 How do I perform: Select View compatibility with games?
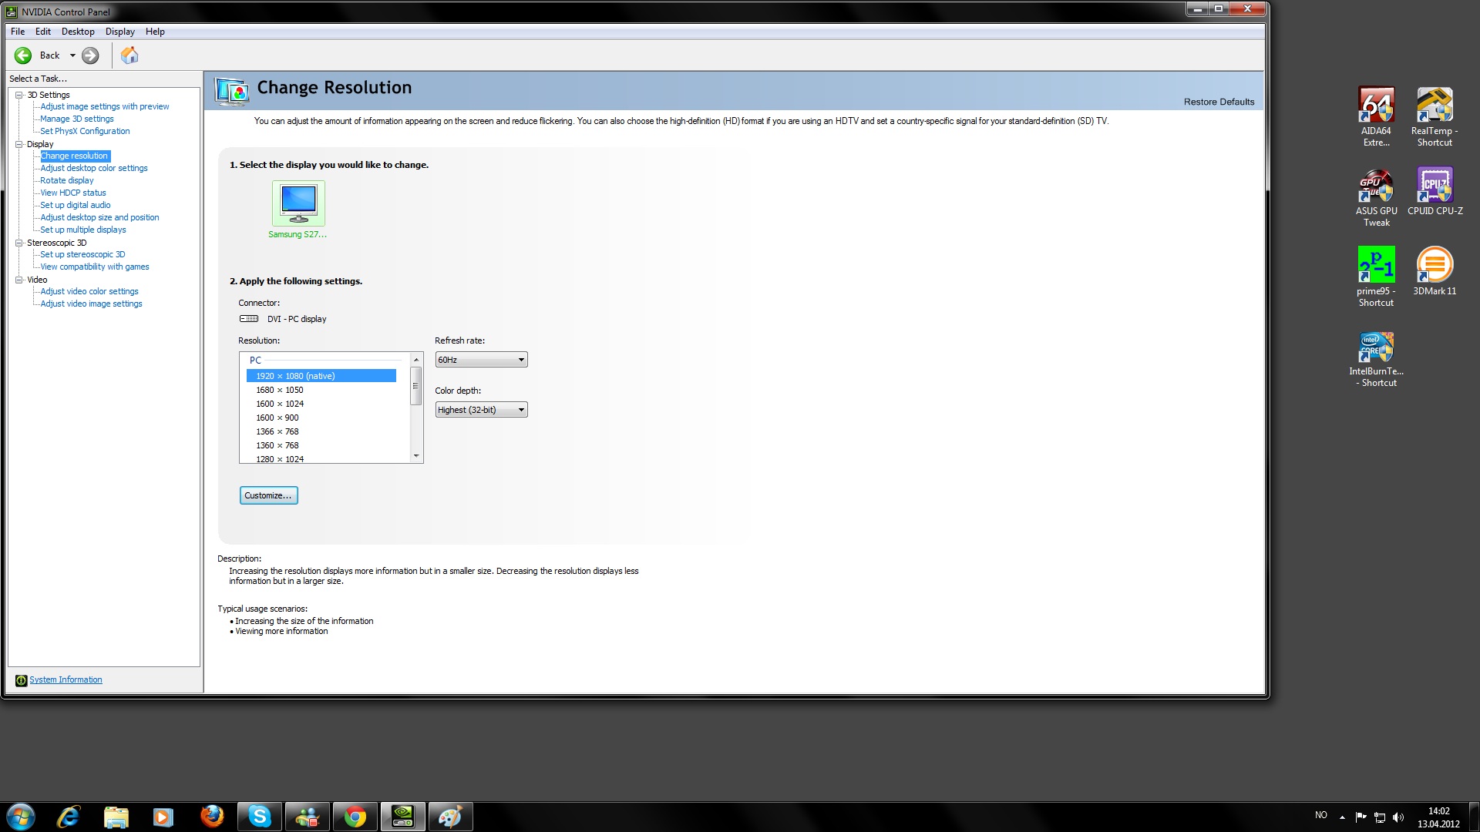click(x=95, y=267)
